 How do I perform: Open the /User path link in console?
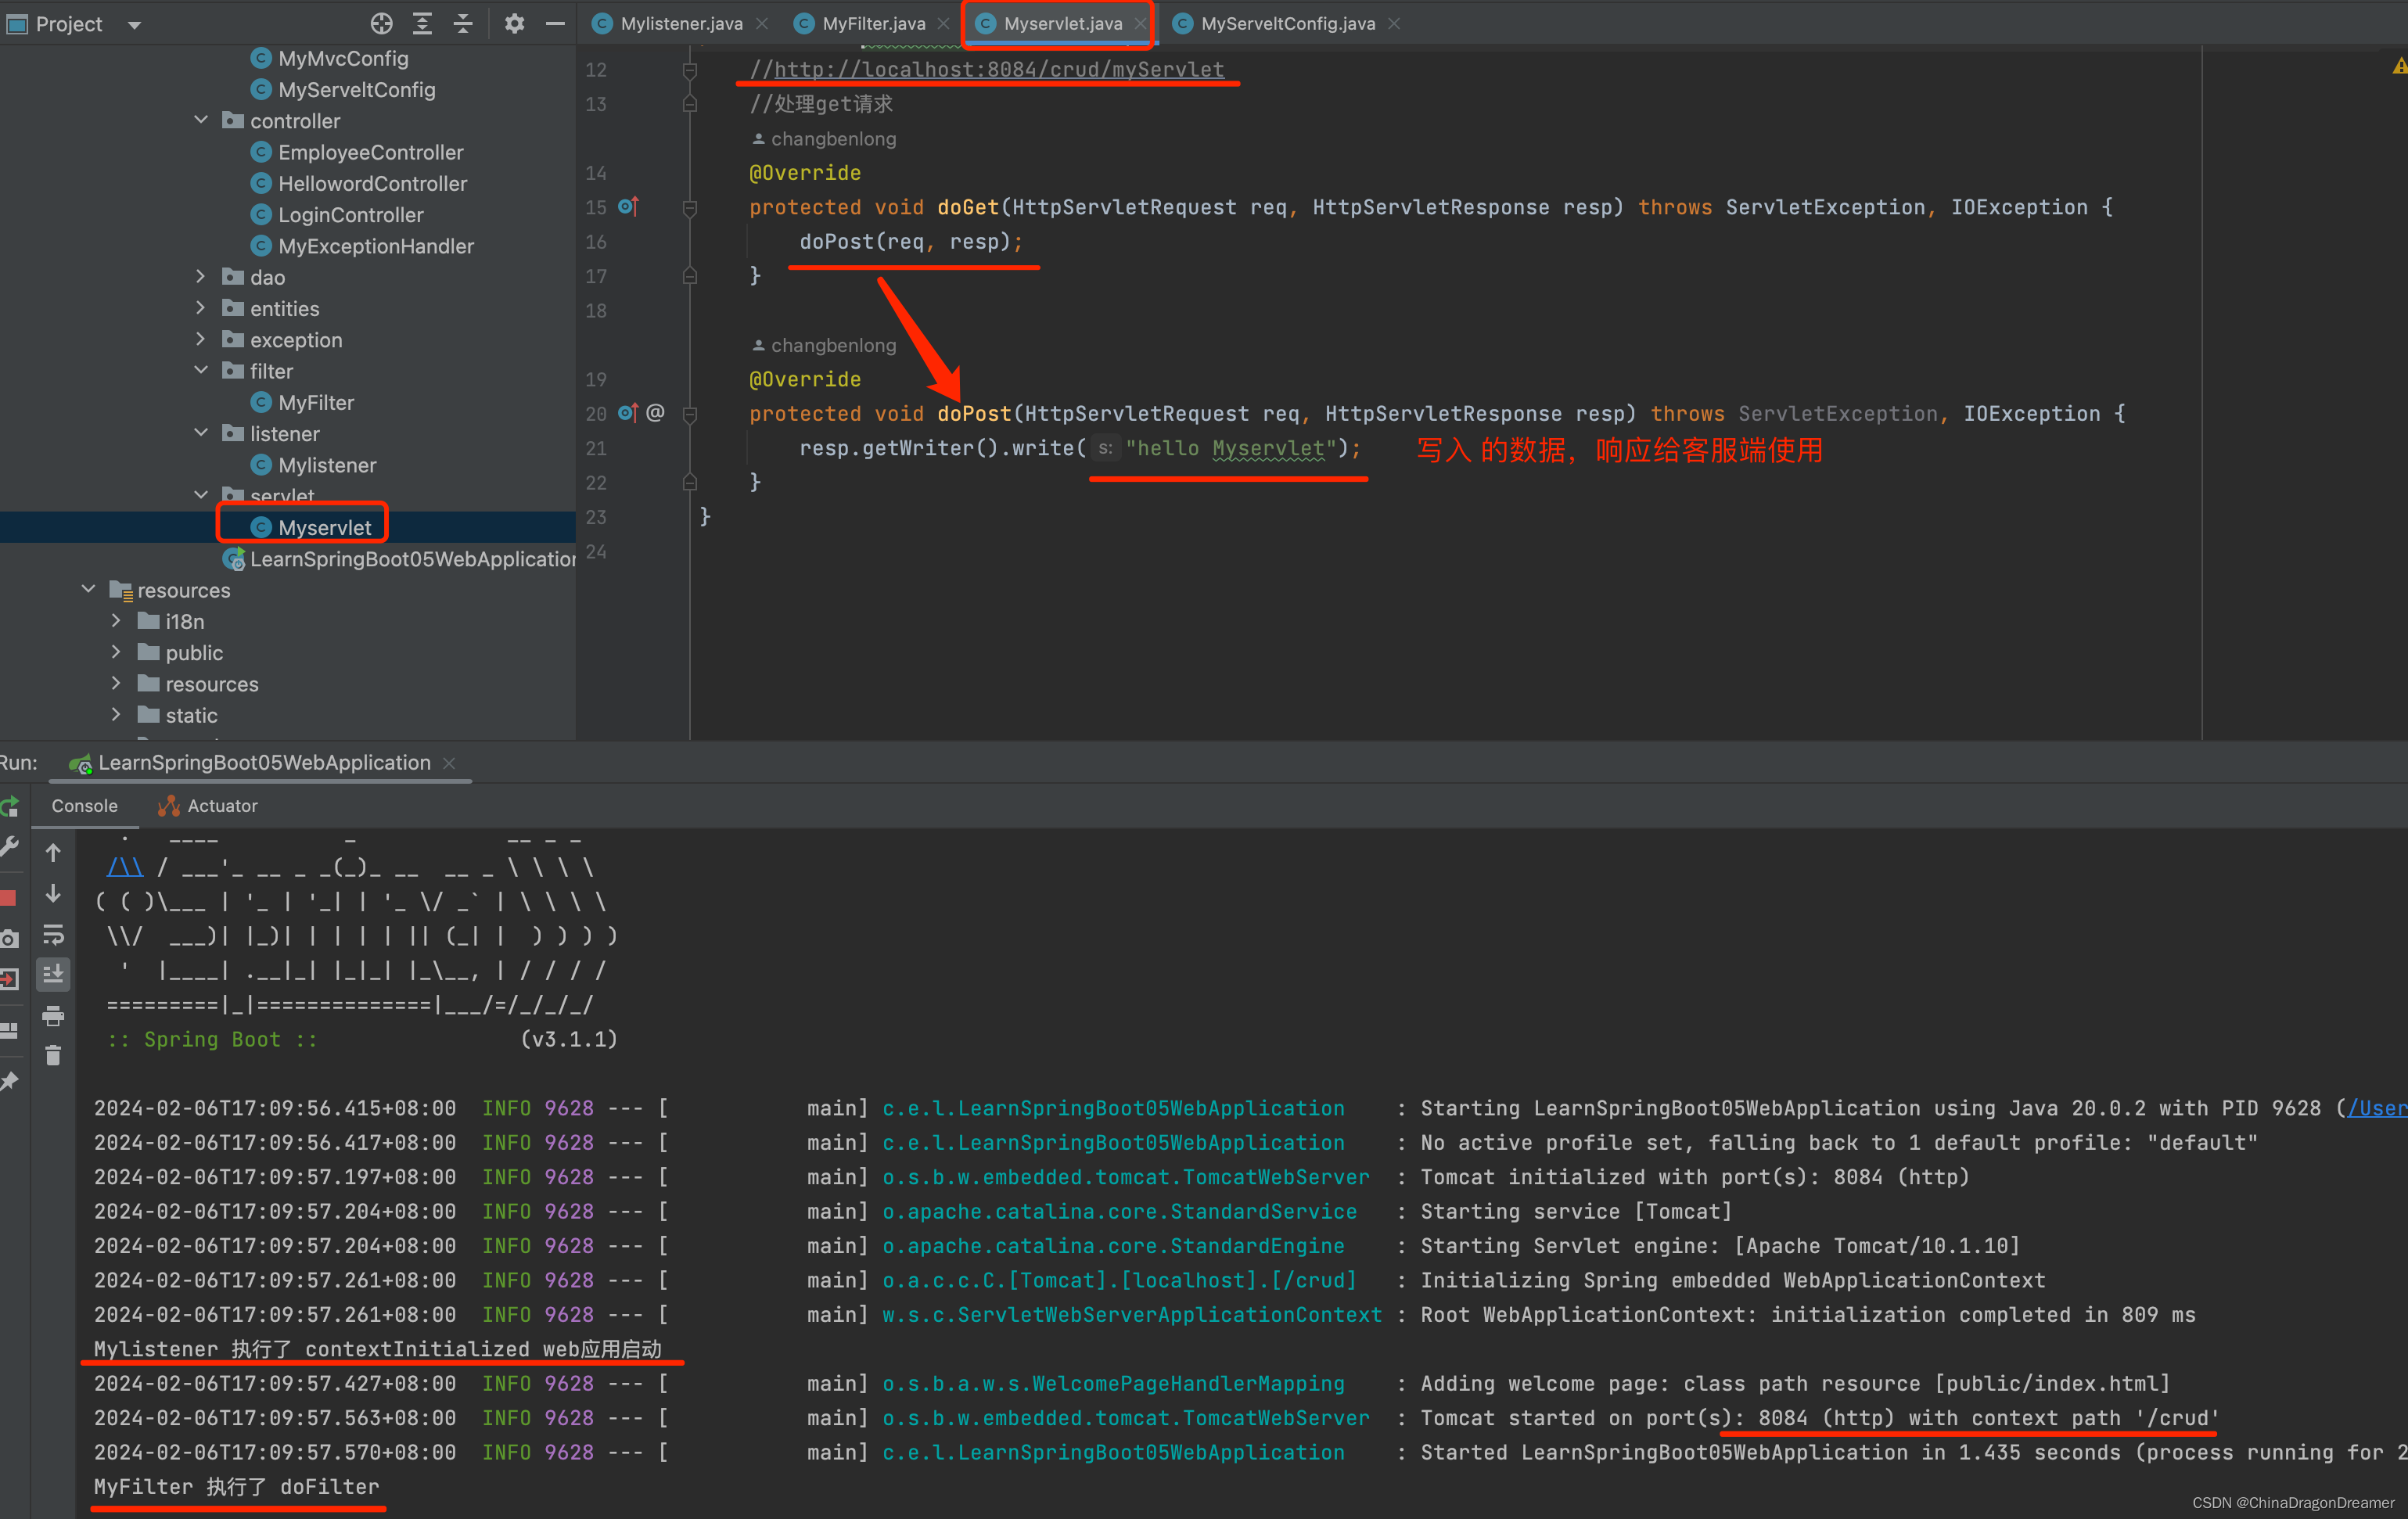coord(2376,1108)
